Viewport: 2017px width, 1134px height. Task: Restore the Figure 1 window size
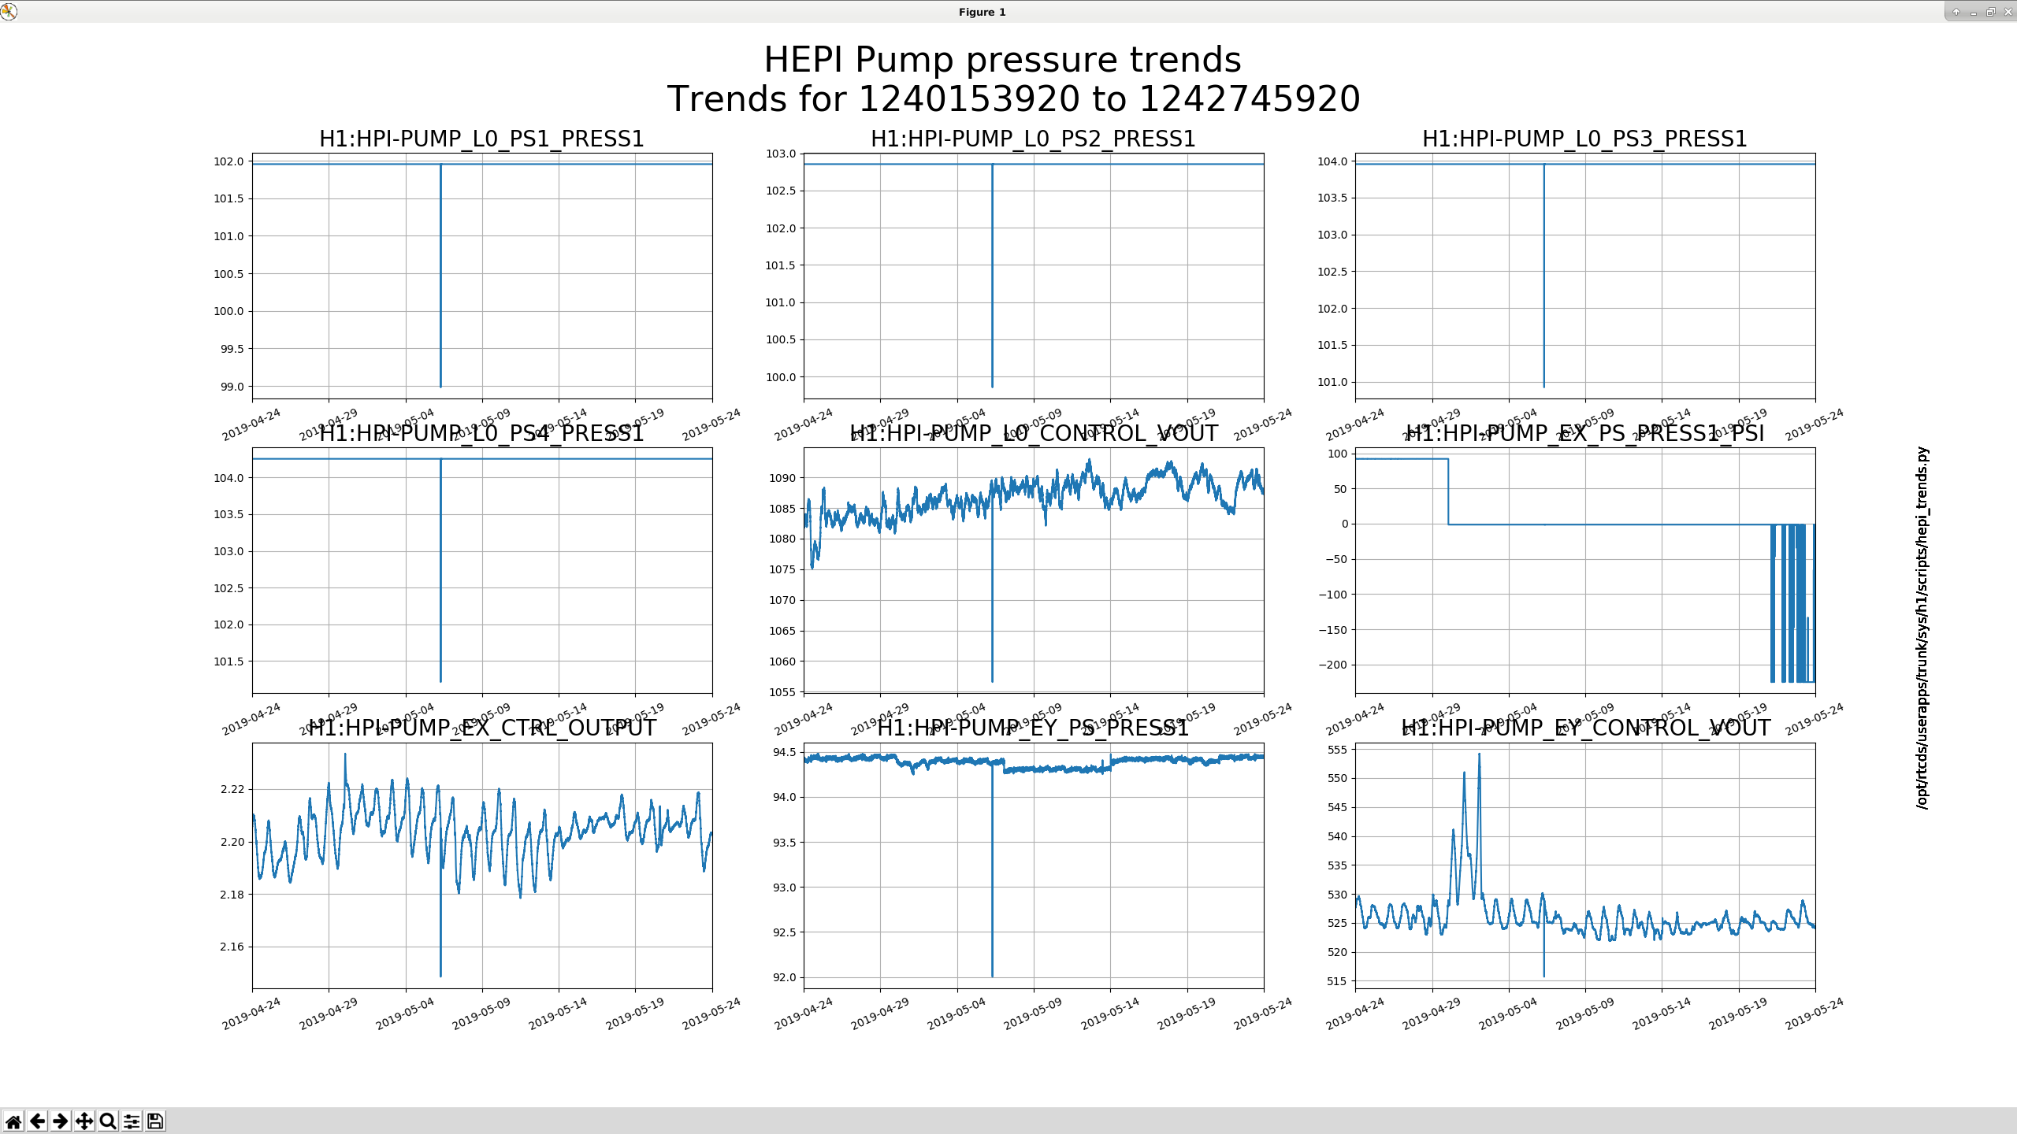[x=1990, y=12]
